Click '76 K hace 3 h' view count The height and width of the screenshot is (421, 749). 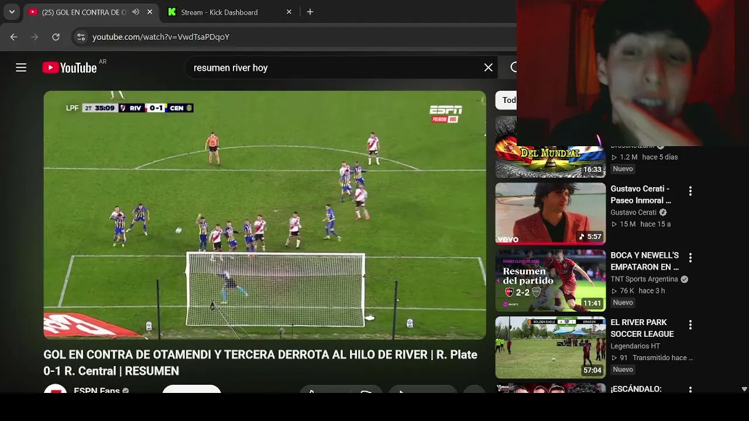click(638, 291)
